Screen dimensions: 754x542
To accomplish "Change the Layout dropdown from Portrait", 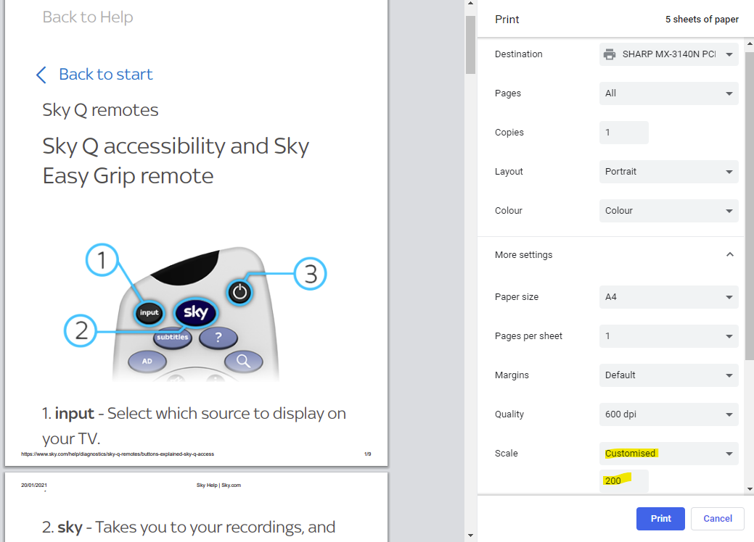I will (668, 172).
